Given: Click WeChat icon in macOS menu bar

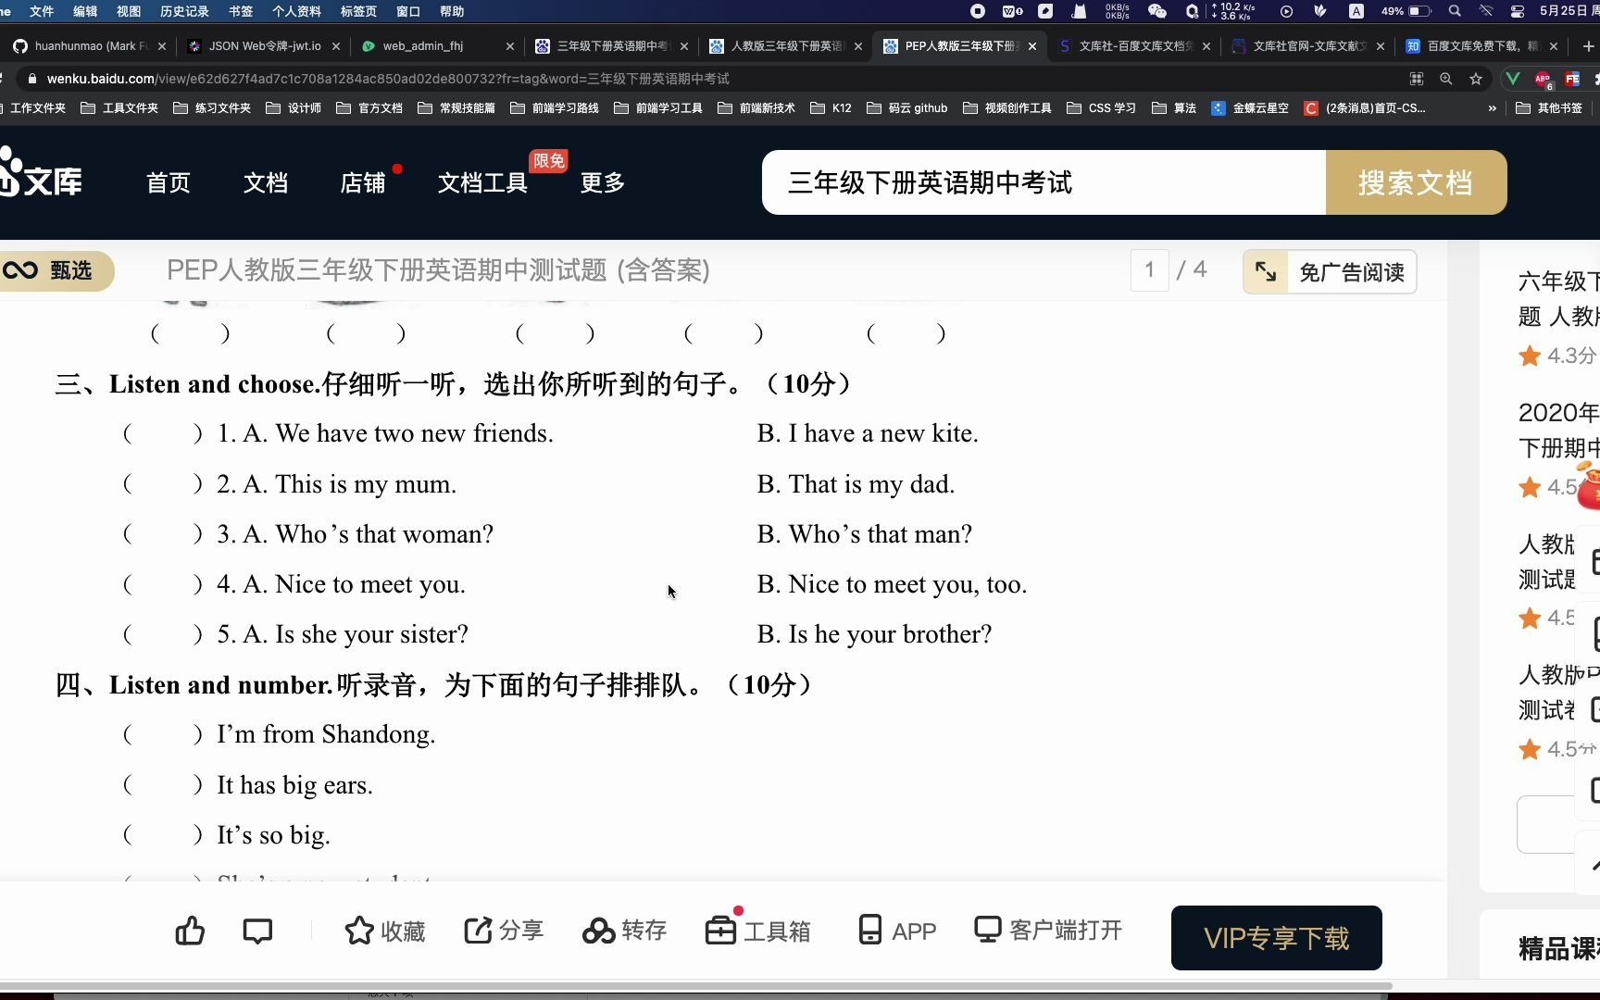Looking at the screenshot, I should click(1156, 11).
